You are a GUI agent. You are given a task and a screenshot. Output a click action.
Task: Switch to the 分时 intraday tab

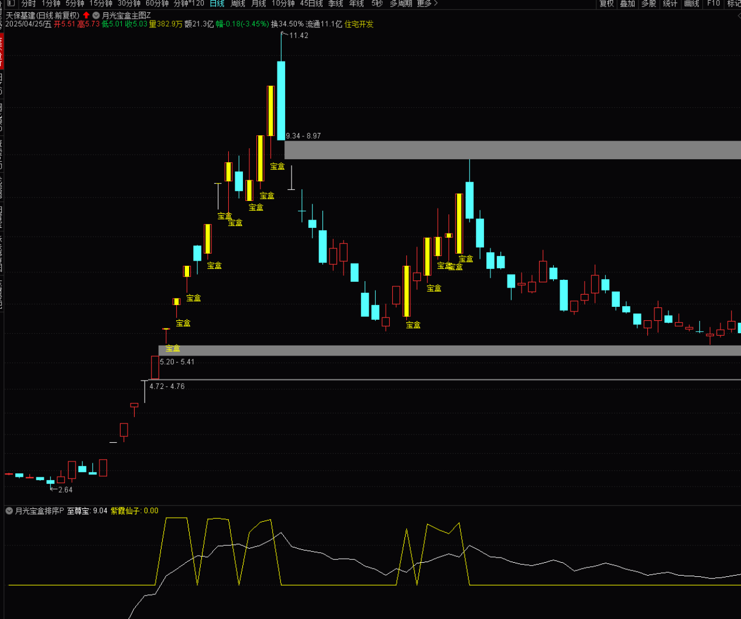28,4
